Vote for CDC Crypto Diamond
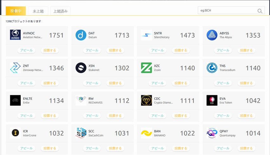 click(181, 115)
